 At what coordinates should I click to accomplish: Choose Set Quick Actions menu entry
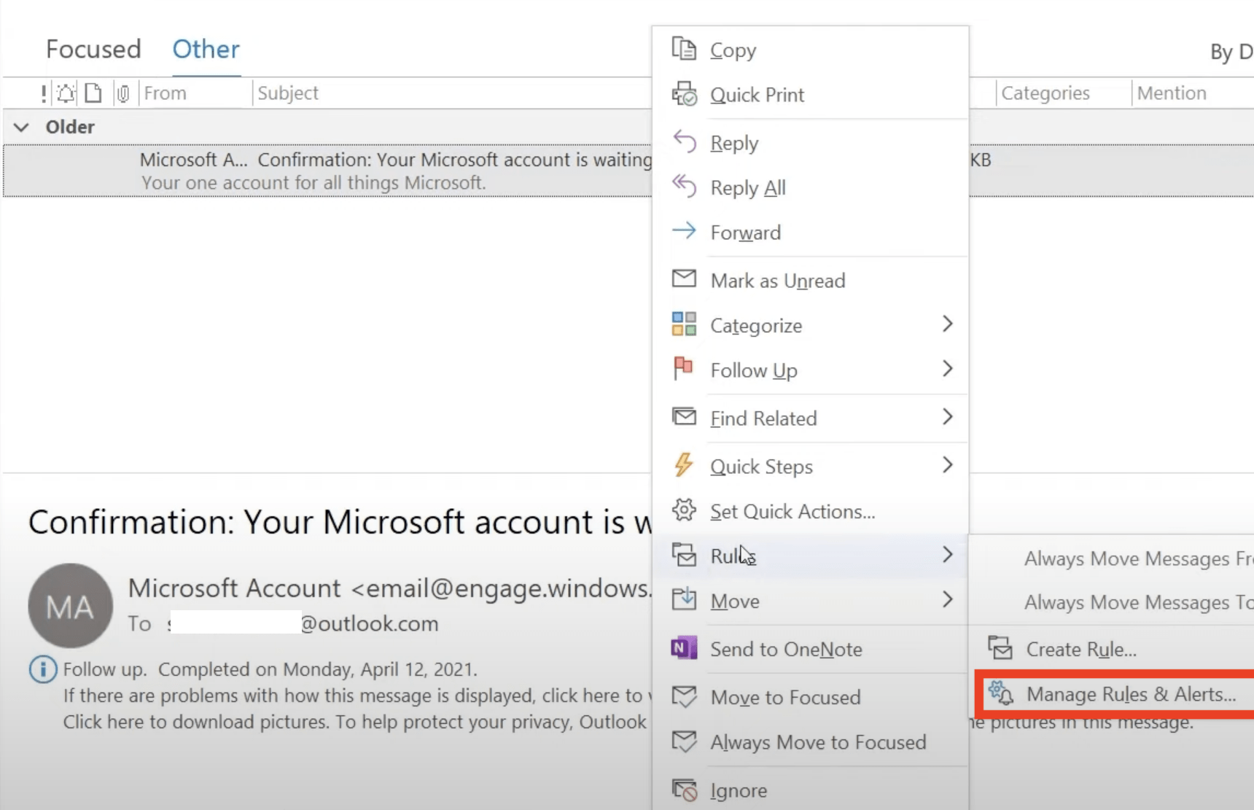coord(810,511)
